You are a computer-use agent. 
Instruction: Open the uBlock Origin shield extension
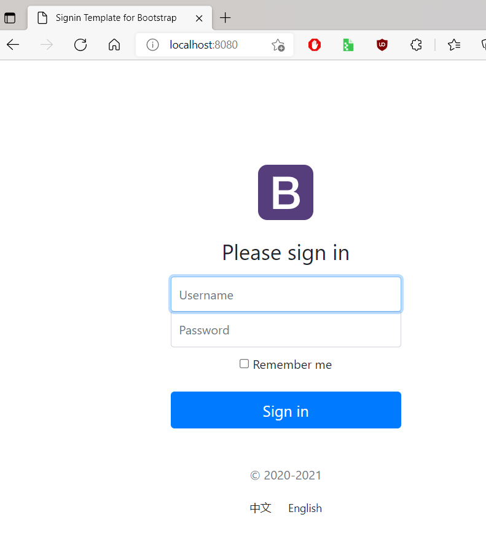[x=382, y=45]
